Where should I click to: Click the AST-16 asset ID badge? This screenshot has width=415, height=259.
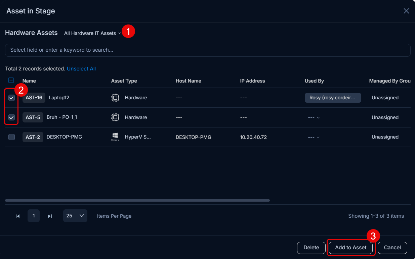(x=34, y=98)
